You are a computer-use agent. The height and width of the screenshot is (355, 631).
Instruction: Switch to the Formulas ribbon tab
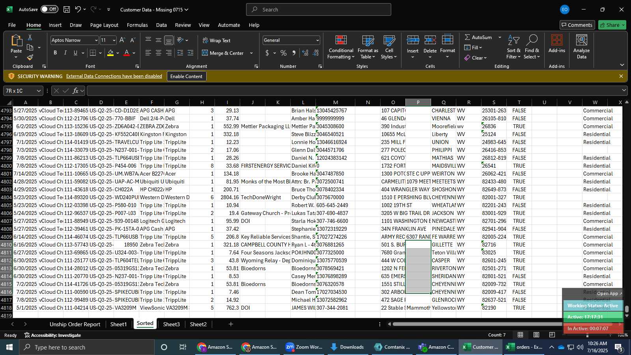tap(137, 25)
